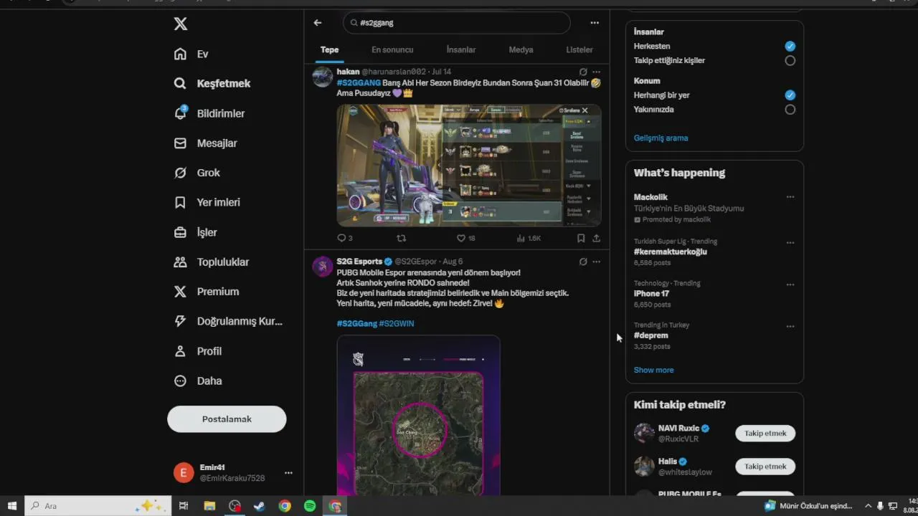Screen dimensions: 918x516
Task: Share hakan's post
Action: click(597, 238)
